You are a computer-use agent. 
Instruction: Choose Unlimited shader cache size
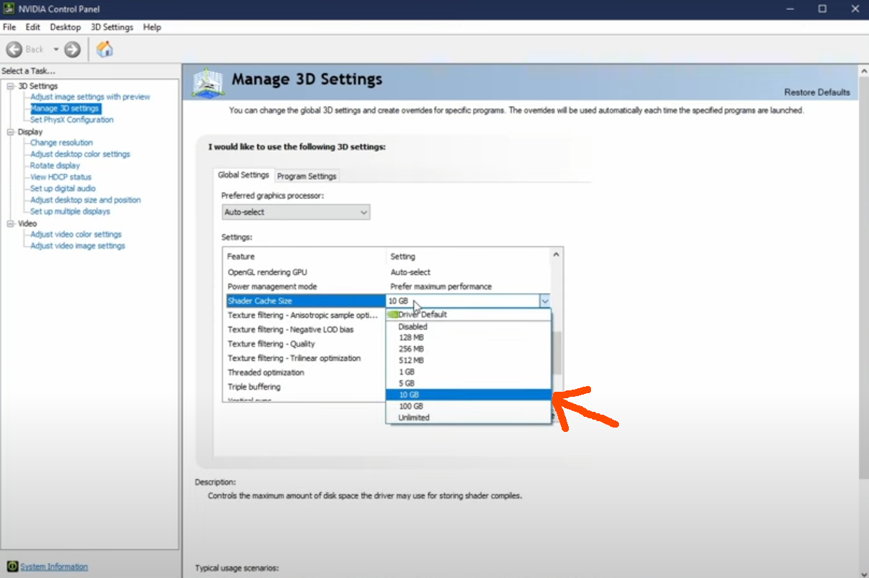coord(469,418)
